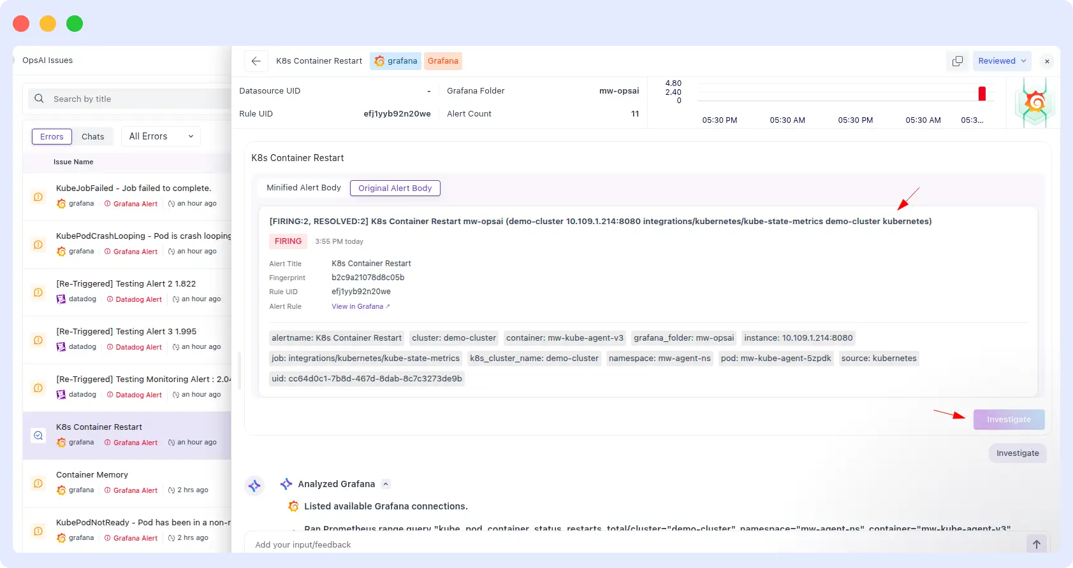The image size is (1073, 568).
Task: Click label chip namespace: mw-agent-ns
Action: (x=660, y=359)
